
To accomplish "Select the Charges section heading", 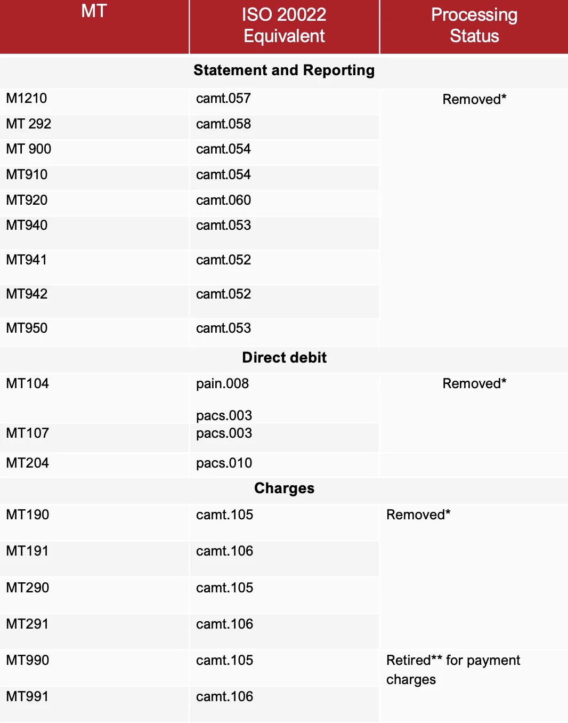I will [284, 488].
